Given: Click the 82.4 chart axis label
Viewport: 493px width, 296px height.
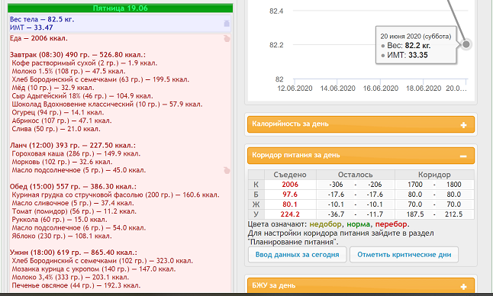Looking at the screenshot, I should click(276, 11).
